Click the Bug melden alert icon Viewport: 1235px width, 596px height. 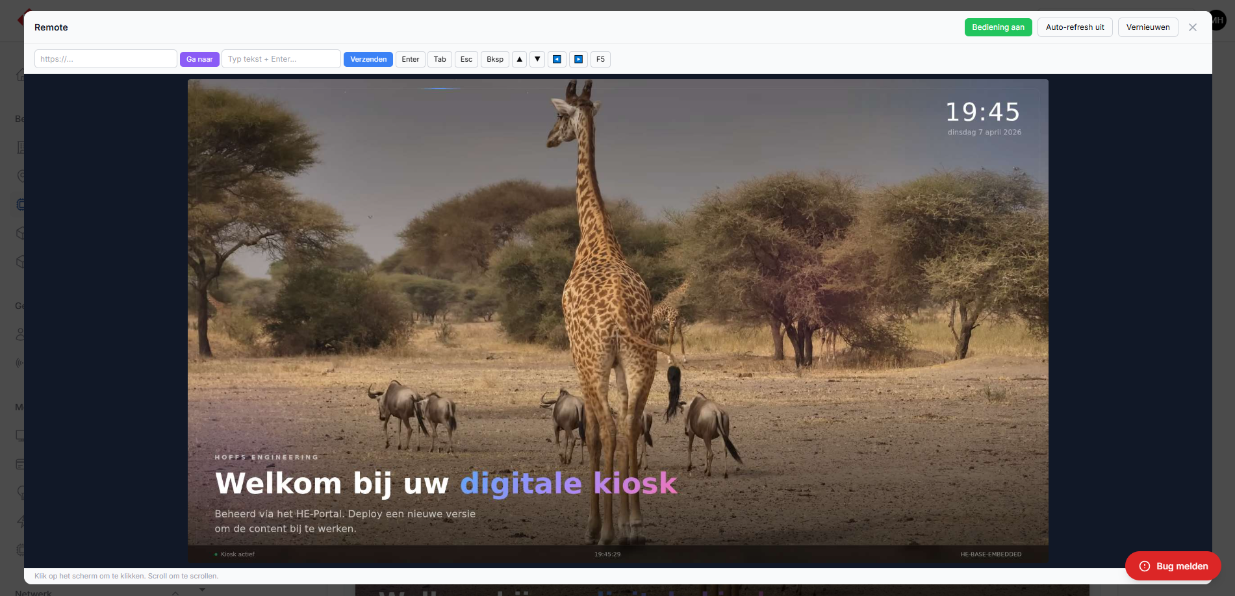[x=1144, y=566]
